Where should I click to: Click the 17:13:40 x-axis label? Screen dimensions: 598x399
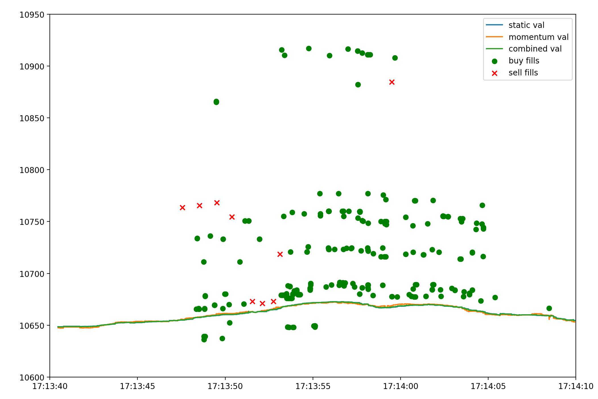click(50, 386)
